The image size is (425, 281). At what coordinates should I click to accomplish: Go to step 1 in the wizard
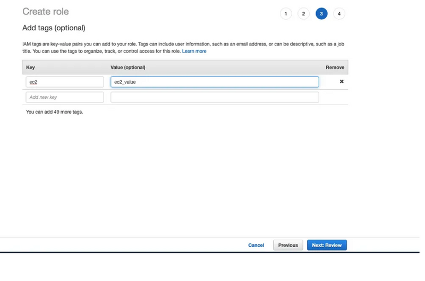click(286, 14)
